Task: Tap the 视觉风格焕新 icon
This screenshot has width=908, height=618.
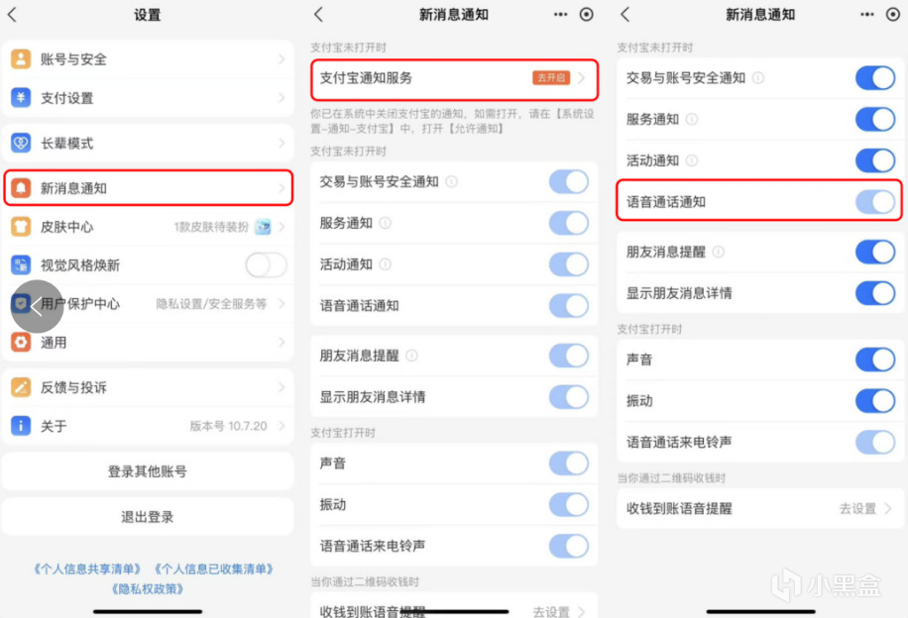Action: click(x=21, y=265)
